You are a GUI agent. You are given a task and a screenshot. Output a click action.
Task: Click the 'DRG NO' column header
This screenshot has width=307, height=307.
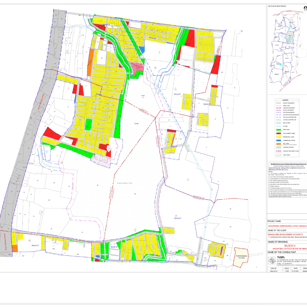[x=274, y=268]
